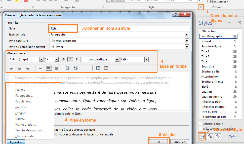Toggle bold (G) formatting in dialog

63,59
